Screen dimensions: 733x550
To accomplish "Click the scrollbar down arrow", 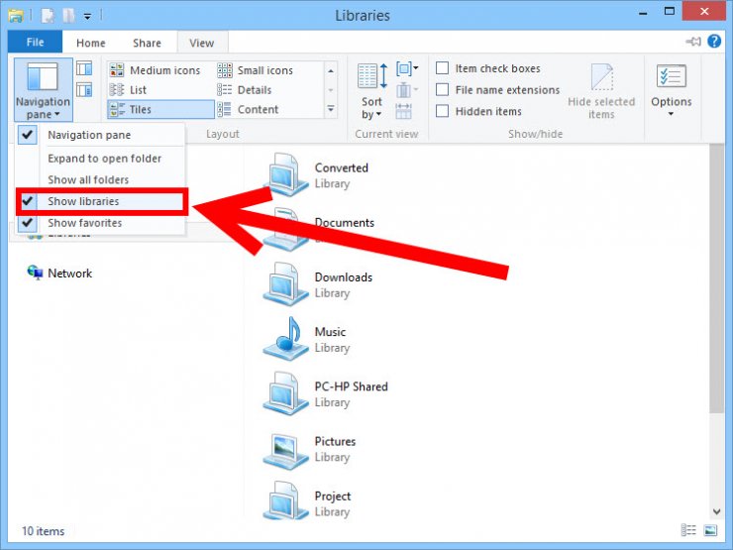I will click(716, 511).
